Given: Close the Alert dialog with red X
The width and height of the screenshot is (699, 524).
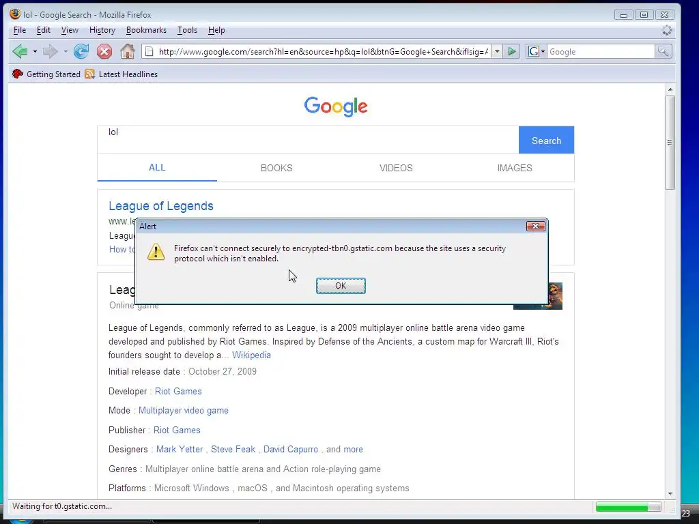Looking at the screenshot, I should pyautogui.click(x=535, y=227).
